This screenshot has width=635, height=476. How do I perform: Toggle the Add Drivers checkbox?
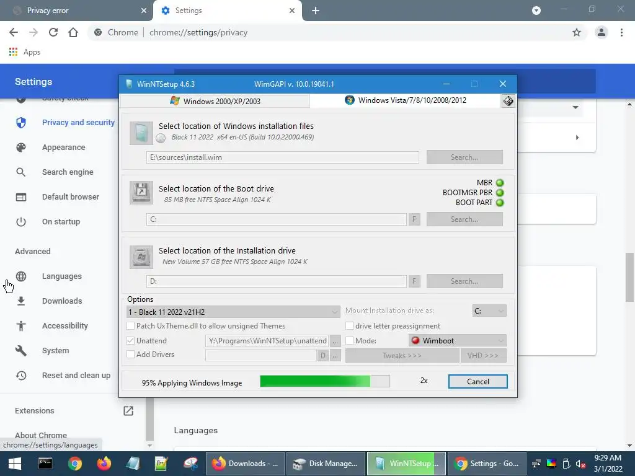(130, 355)
